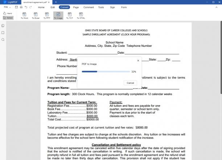Click the To Excel conversion icon
This screenshot has width=222, height=160.
pos(36,16)
